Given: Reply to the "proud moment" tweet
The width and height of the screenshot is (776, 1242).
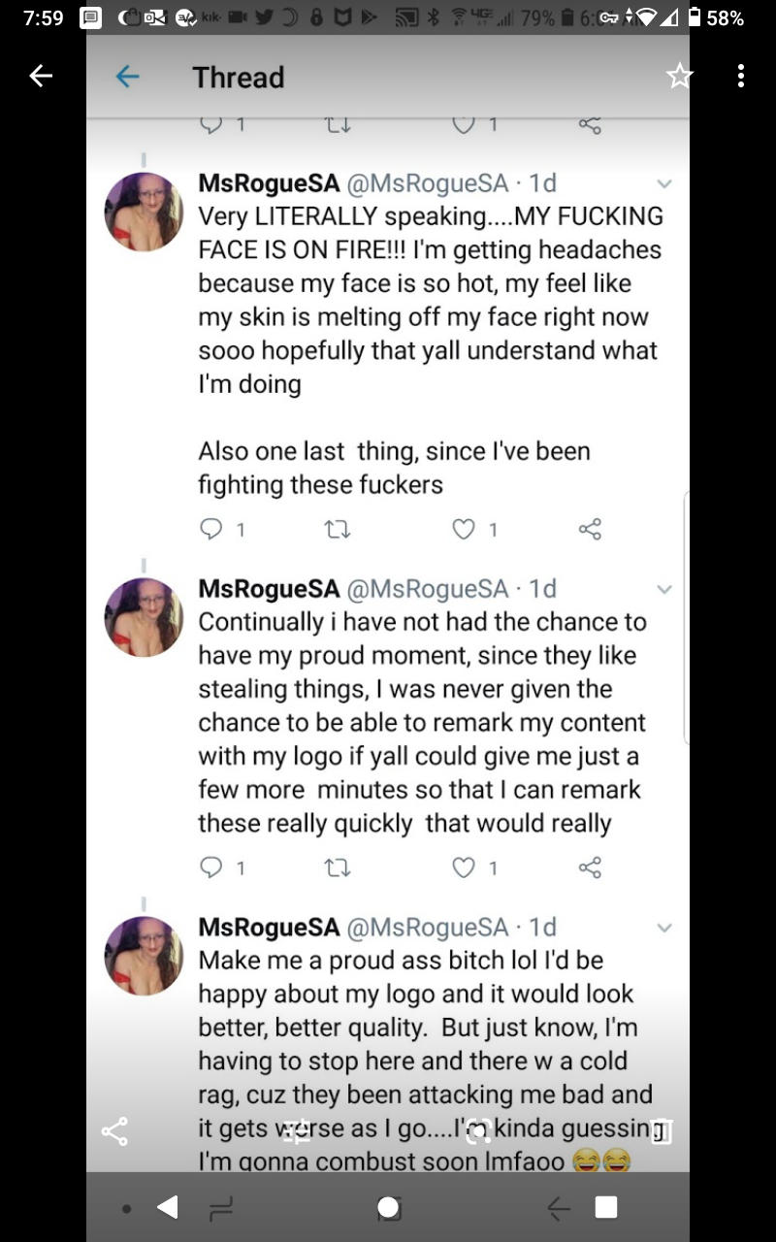Looking at the screenshot, I should tap(210, 867).
